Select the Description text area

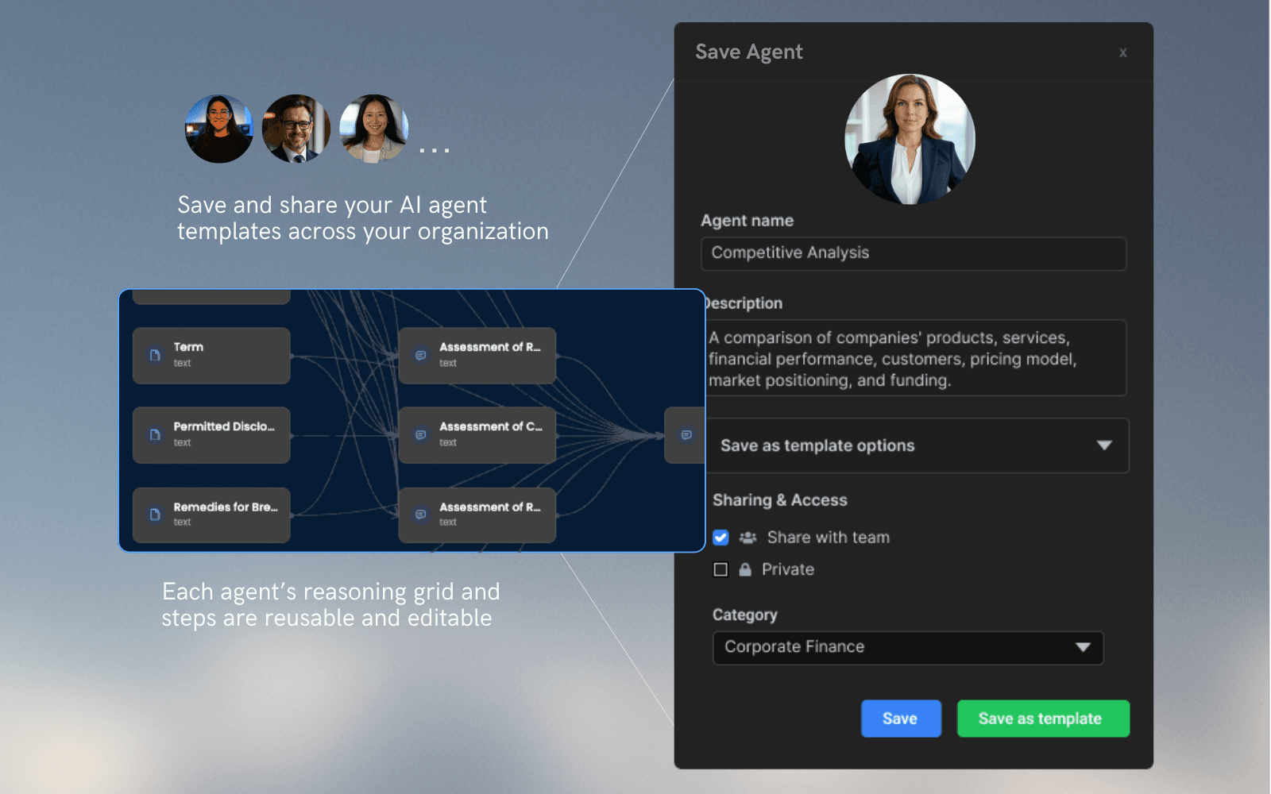click(914, 358)
